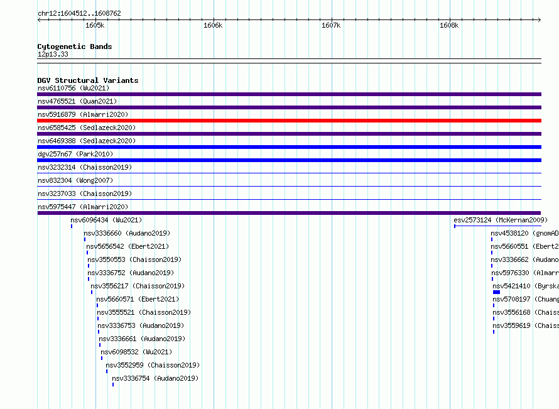Viewport: 559px width, 409px height.
Task: Open nsv5975447 (Almarri2020) variant
Action: [83, 207]
